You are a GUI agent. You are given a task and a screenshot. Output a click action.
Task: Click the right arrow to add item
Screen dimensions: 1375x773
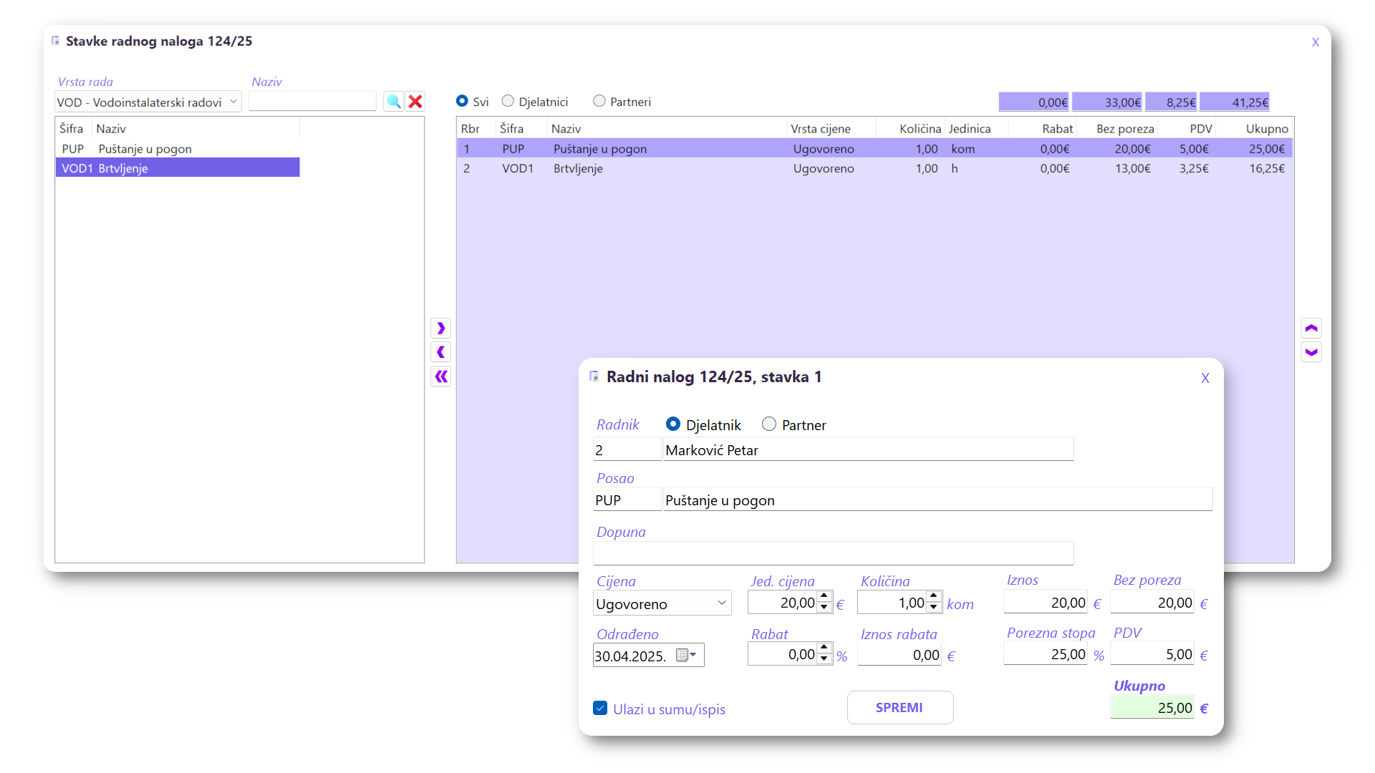pyautogui.click(x=441, y=329)
